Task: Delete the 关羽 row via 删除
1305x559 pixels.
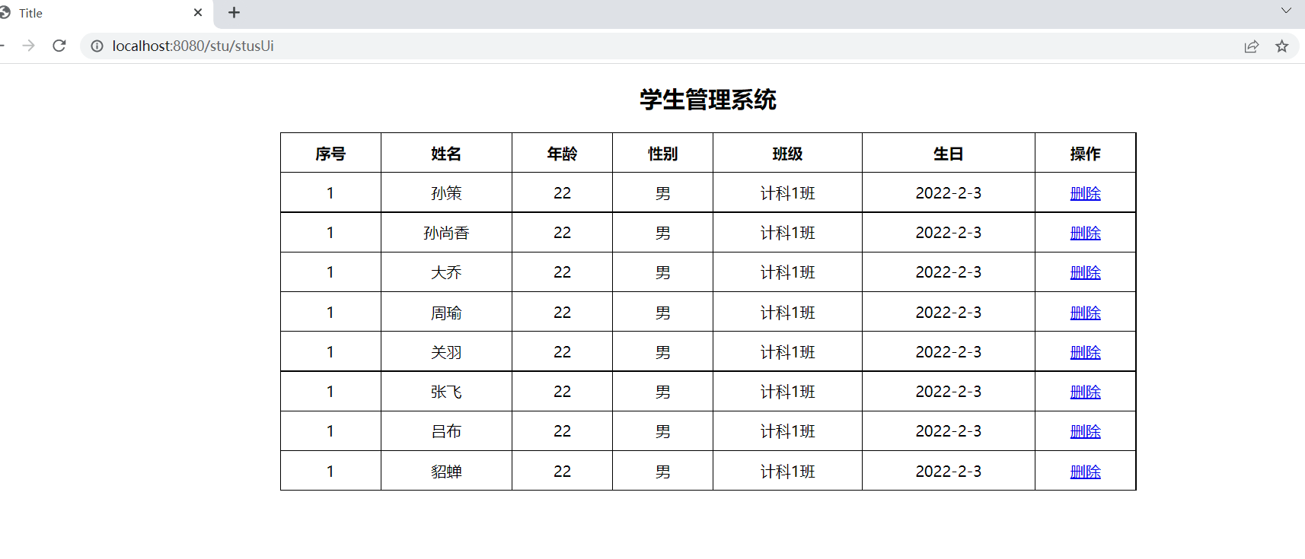Action: [1085, 352]
